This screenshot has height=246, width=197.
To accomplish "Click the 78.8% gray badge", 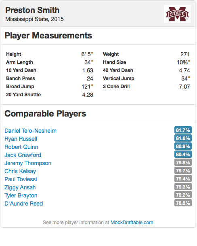I will coord(183,203).
